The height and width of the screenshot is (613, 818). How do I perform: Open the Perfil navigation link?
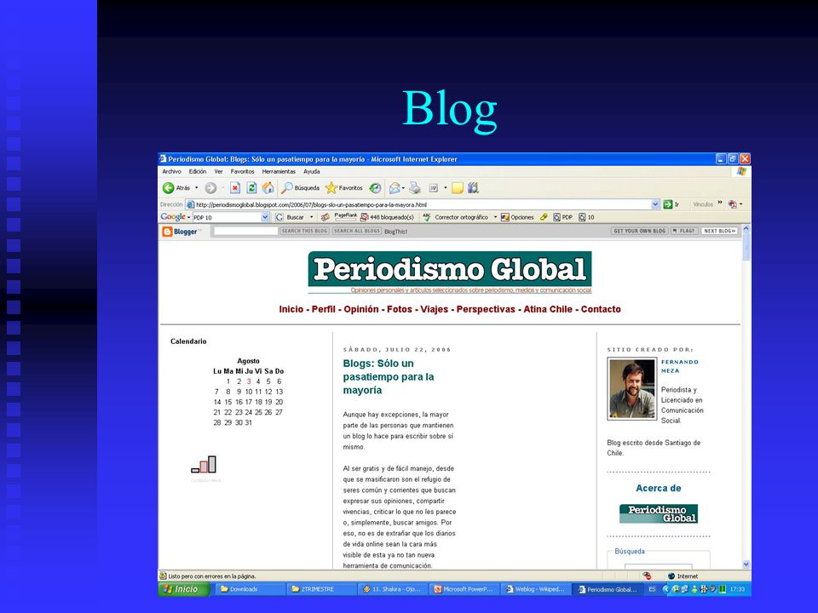324,309
